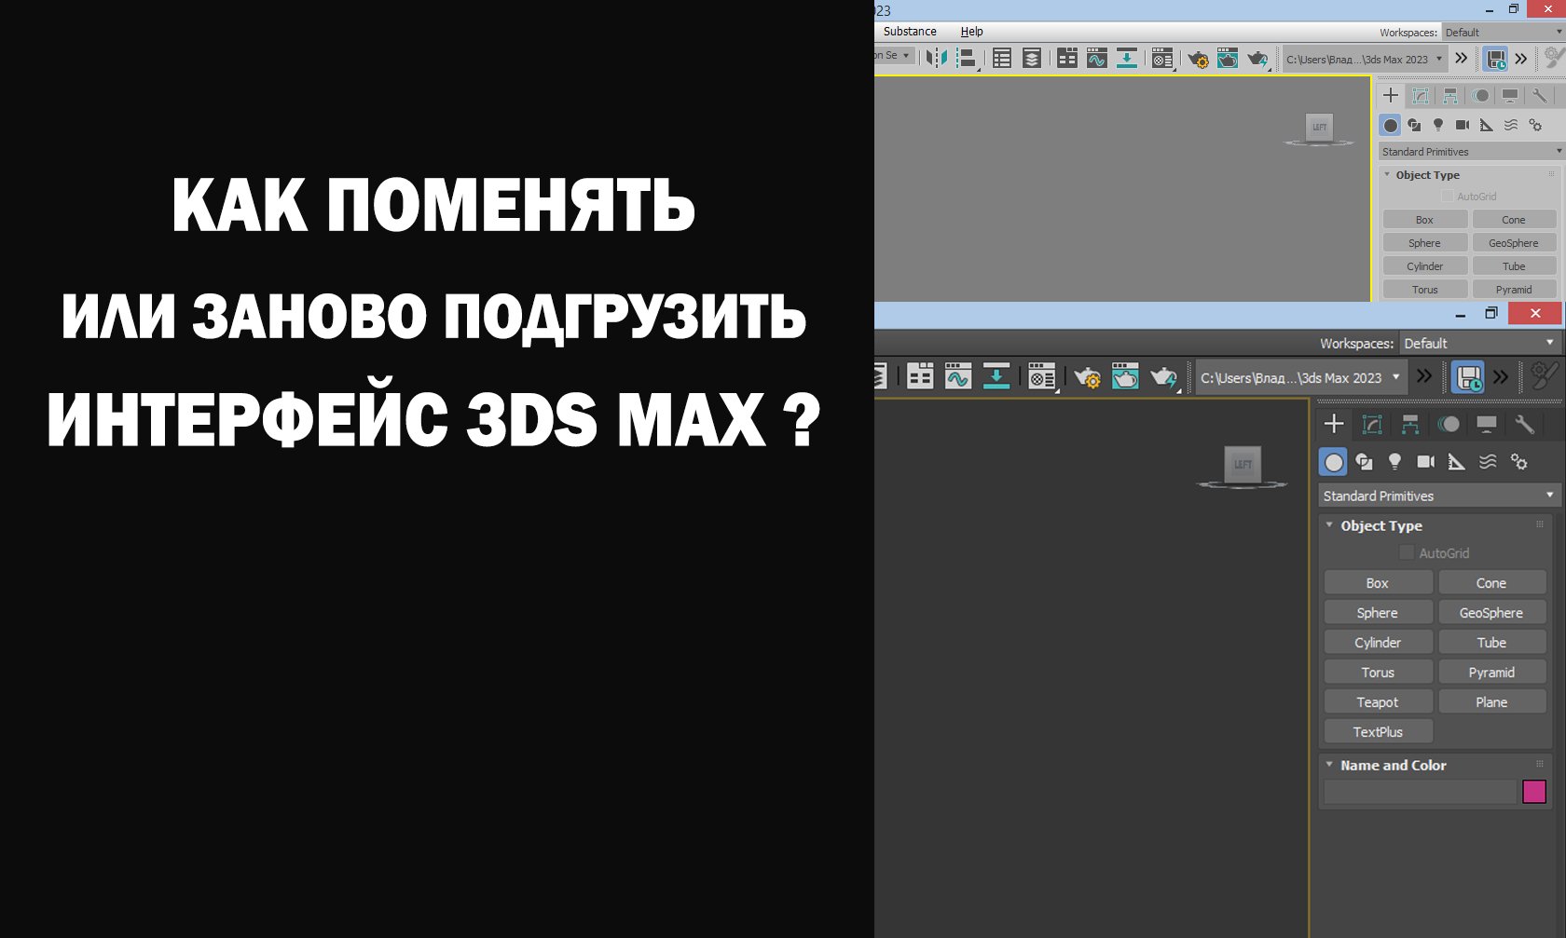This screenshot has width=1566, height=938.
Task: Click the Render teapot in the light window
Action: 1257,60
